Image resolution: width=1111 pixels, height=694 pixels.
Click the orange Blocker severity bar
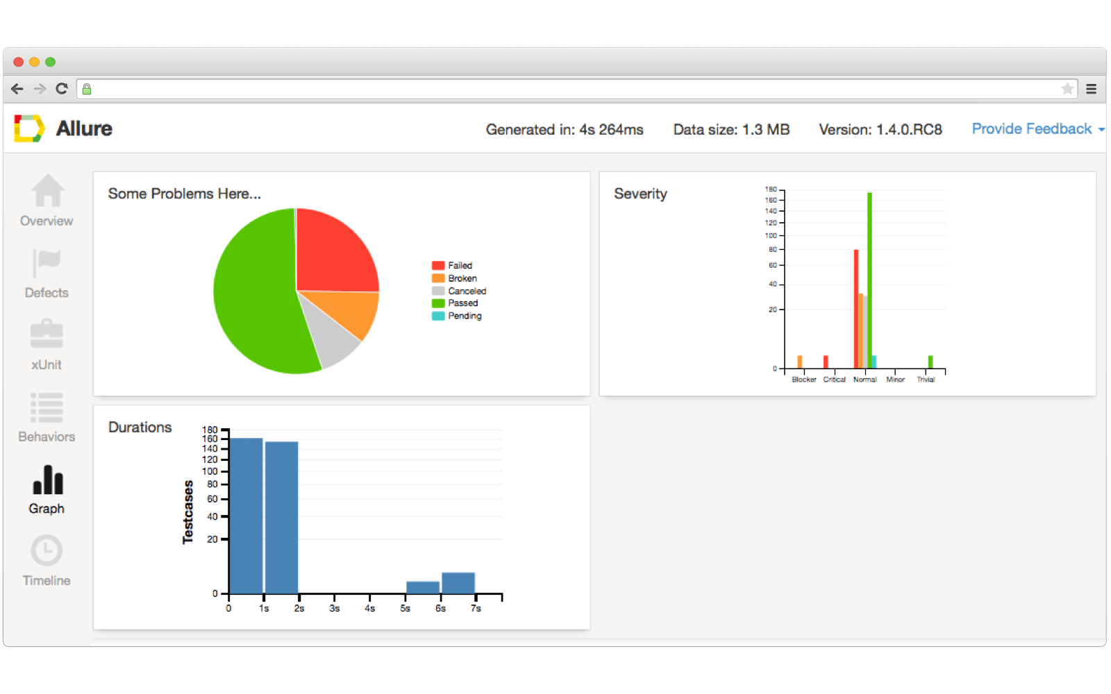(800, 362)
